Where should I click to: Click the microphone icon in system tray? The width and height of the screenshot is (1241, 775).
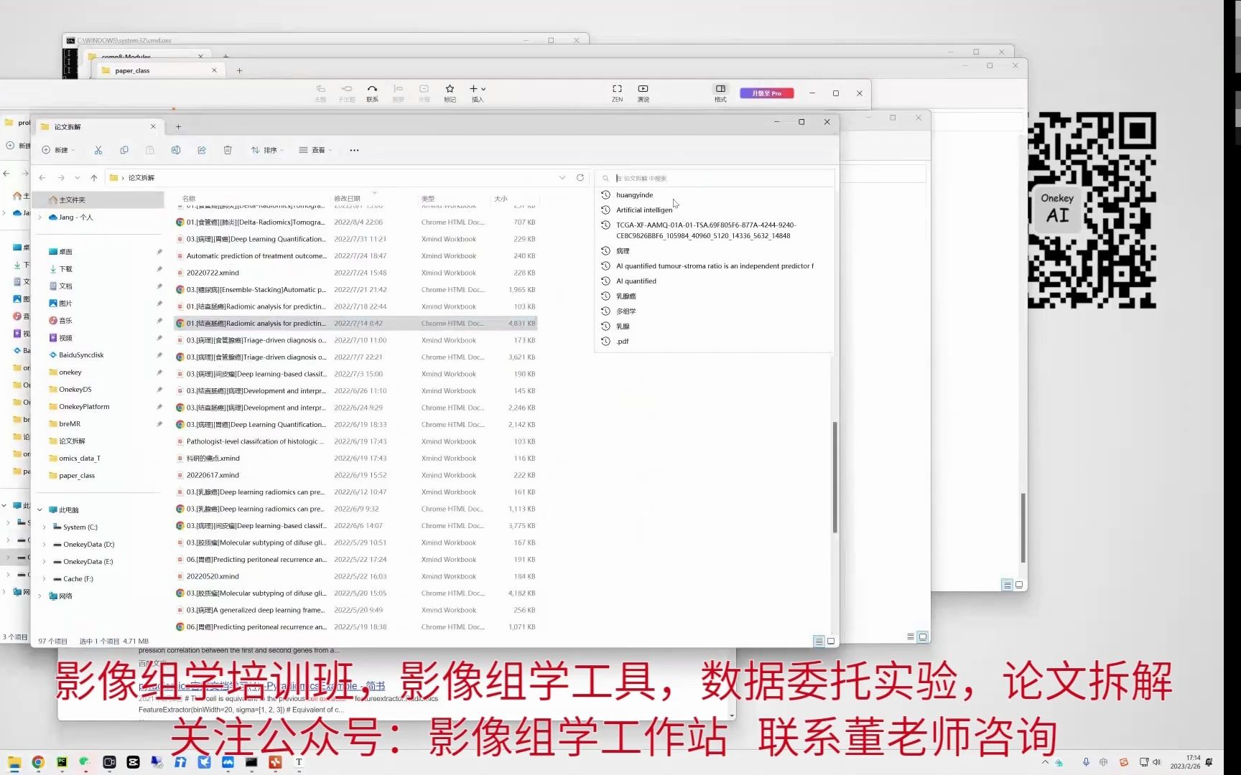(1086, 762)
